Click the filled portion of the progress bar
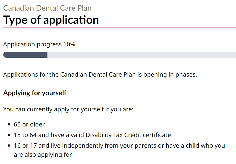 (x=25, y=55)
